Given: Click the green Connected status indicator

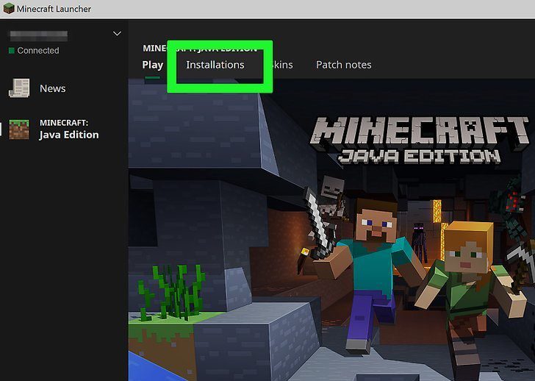Looking at the screenshot, I should pyautogui.click(x=11, y=51).
